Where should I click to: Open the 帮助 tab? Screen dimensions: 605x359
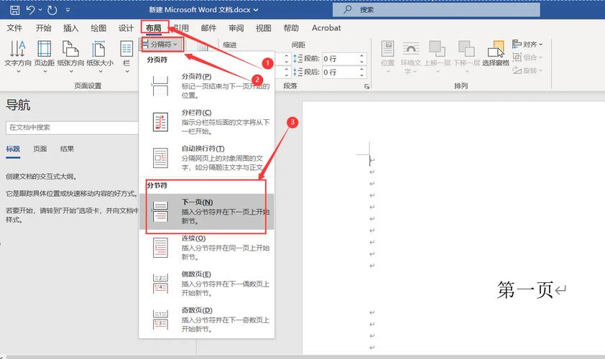click(x=291, y=28)
